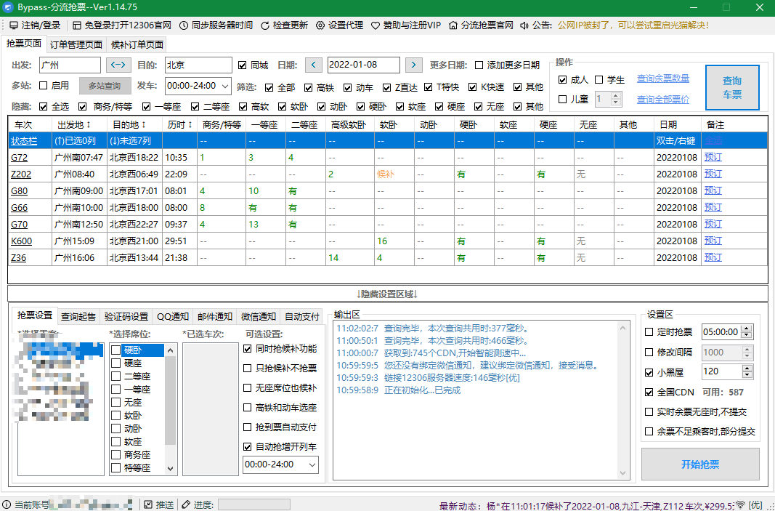775x511 pixels.
Task: Decrease 小黑屋 value stepper
Action: (747, 376)
